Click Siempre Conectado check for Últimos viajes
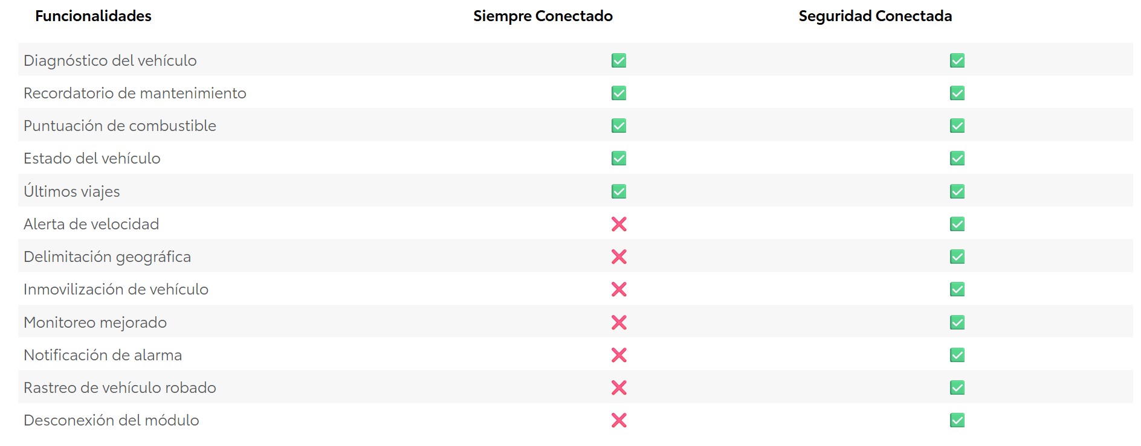1141x446 pixels. (x=618, y=191)
